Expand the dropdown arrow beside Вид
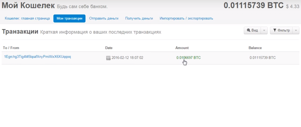The image size is (301, 127). click(264, 30)
